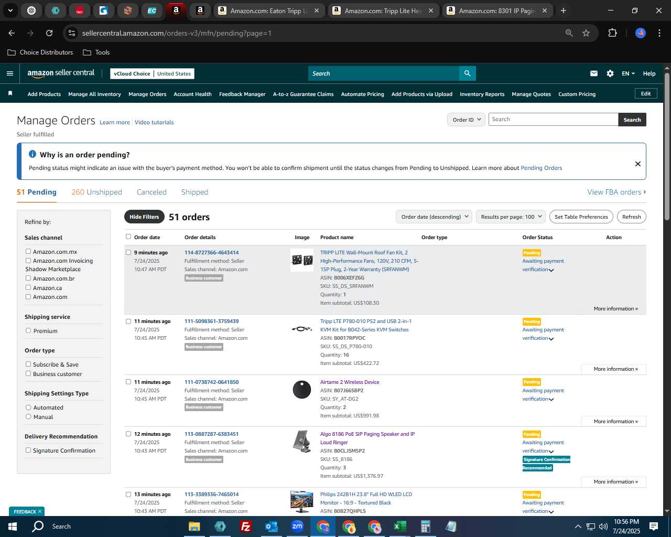The image size is (671, 537).
Task: Expand More information for KVM Kit order
Action: tap(614, 369)
